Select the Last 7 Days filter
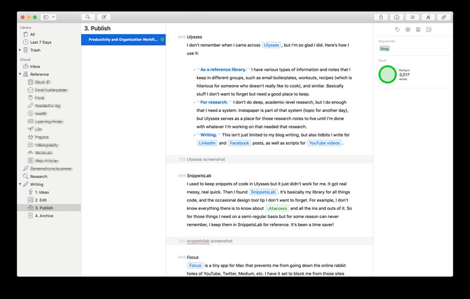Viewport: 470px width, 299px height. pyautogui.click(x=40, y=42)
